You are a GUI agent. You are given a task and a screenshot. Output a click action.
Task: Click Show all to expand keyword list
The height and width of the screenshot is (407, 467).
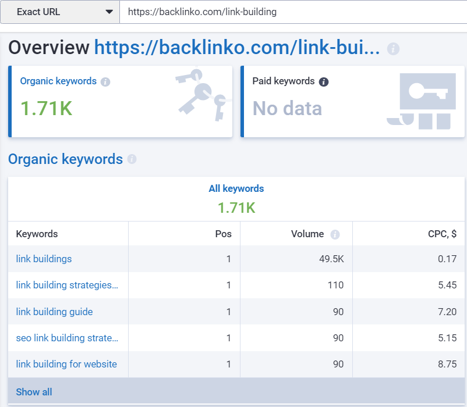tap(34, 392)
